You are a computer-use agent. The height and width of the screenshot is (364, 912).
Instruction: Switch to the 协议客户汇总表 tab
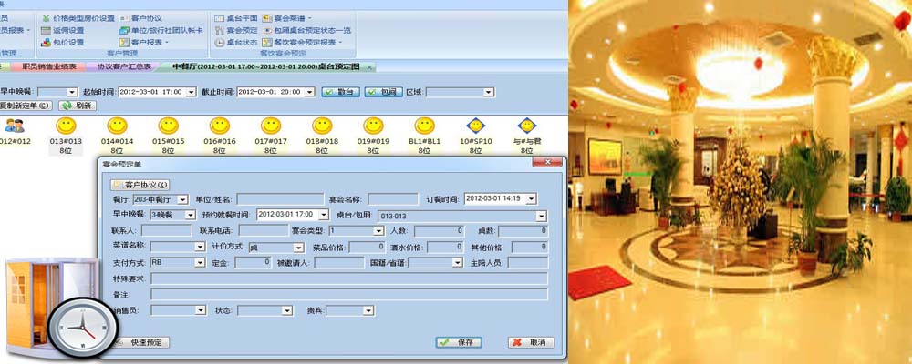click(x=124, y=66)
